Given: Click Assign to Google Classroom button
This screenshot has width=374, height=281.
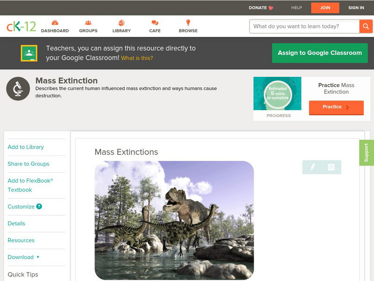Looking at the screenshot, I should [x=320, y=53].
